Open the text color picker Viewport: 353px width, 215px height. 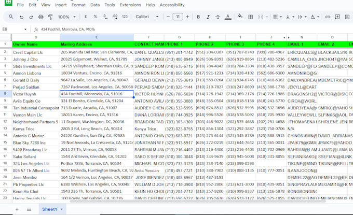click(x=228, y=17)
